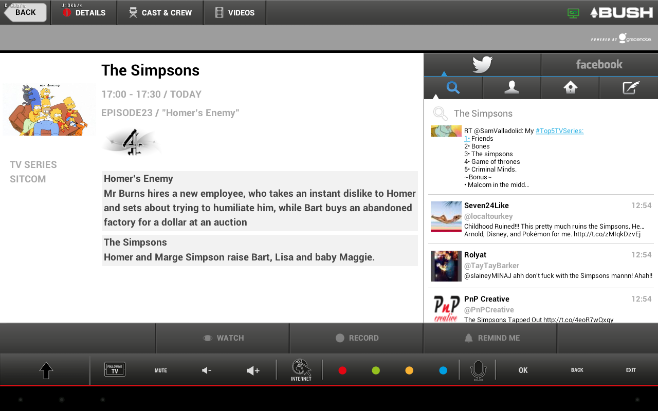Viewport: 658px width, 411px height.
Task: Click The Simpsons show thumbnail
Action: pyautogui.click(x=49, y=109)
